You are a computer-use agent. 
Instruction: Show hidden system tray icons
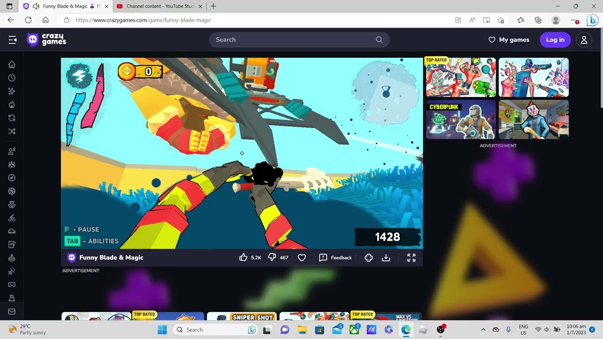(483, 330)
